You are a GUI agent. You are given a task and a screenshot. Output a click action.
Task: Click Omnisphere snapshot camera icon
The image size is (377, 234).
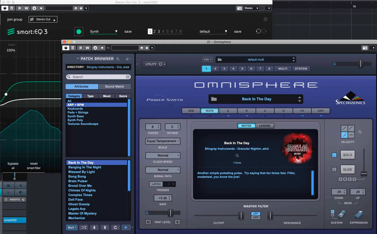[x=365, y=48]
